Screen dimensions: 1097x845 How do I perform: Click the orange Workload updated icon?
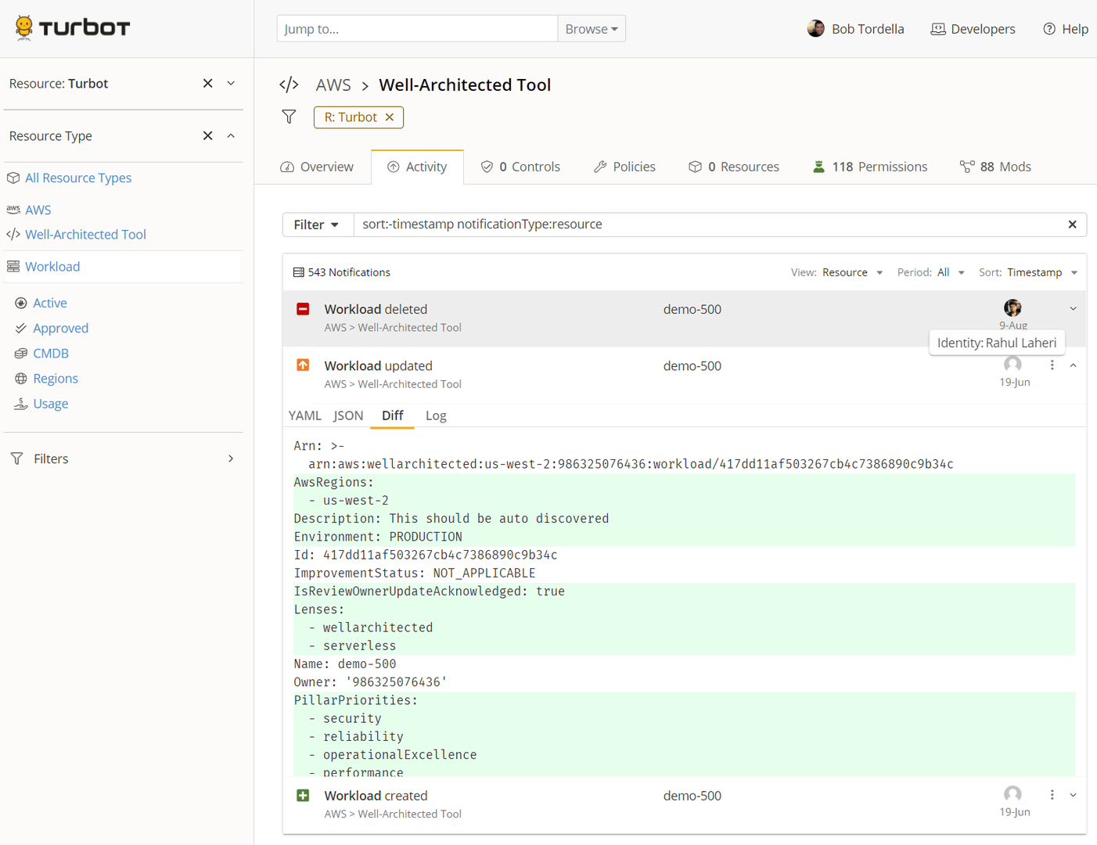[x=303, y=365]
